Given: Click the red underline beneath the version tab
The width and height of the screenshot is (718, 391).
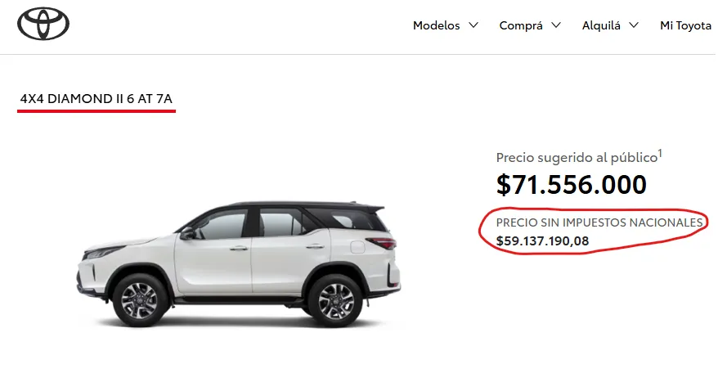Looking at the screenshot, I should point(96,110).
